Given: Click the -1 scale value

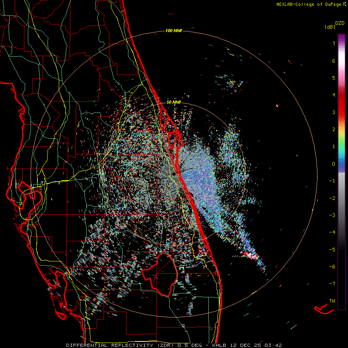Looking at the screenshot, I should [x=332, y=181].
